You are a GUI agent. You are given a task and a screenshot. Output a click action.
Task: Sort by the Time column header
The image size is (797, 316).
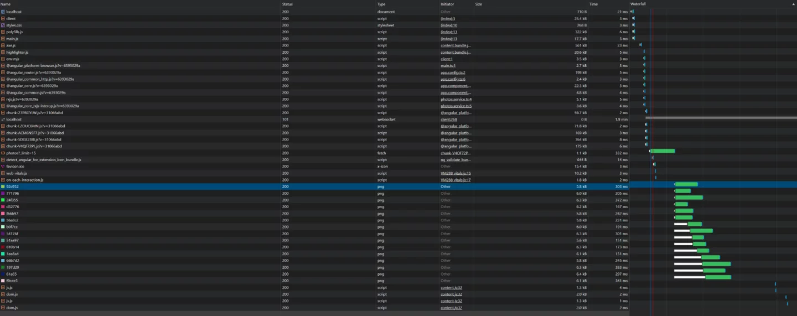pyautogui.click(x=593, y=4)
